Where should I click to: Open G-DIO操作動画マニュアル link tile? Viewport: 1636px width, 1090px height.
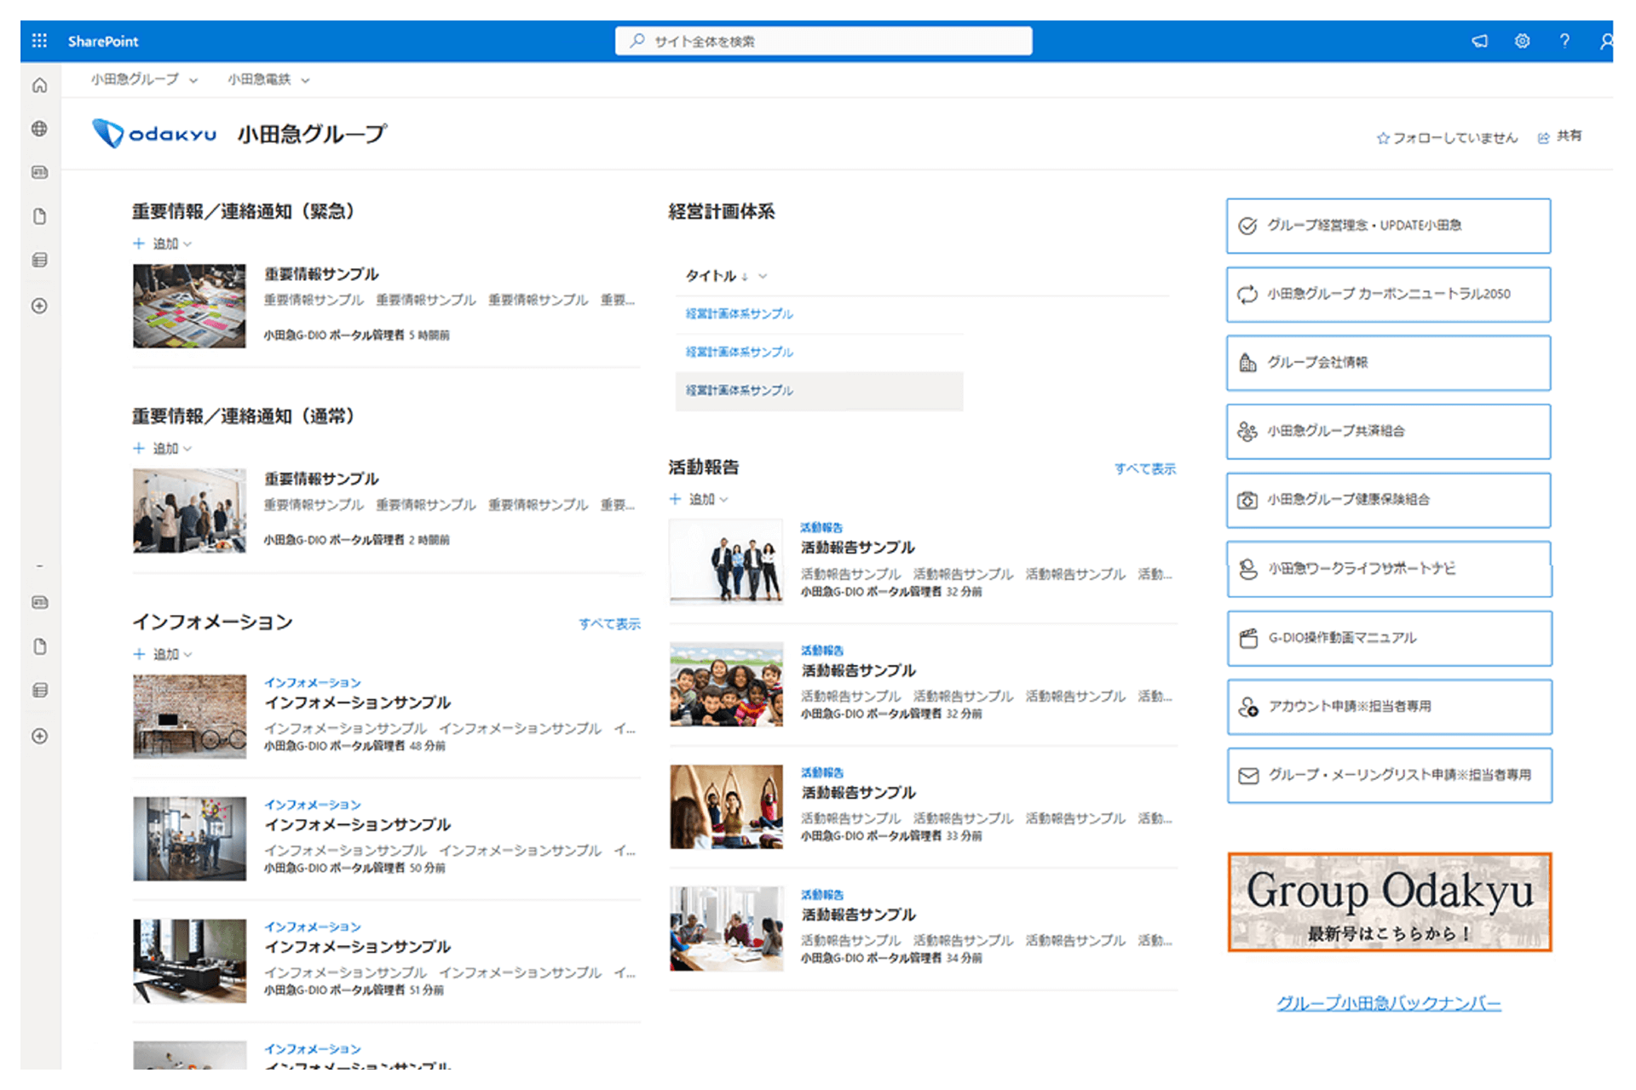(1389, 638)
